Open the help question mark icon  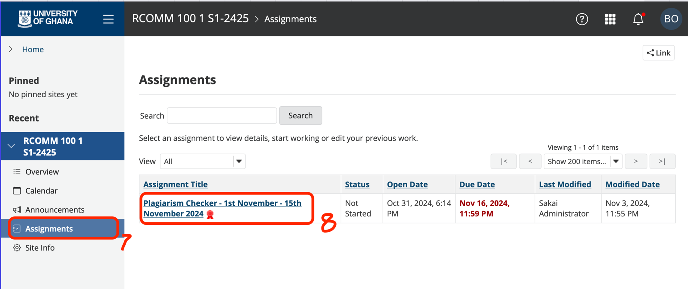pyautogui.click(x=582, y=19)
